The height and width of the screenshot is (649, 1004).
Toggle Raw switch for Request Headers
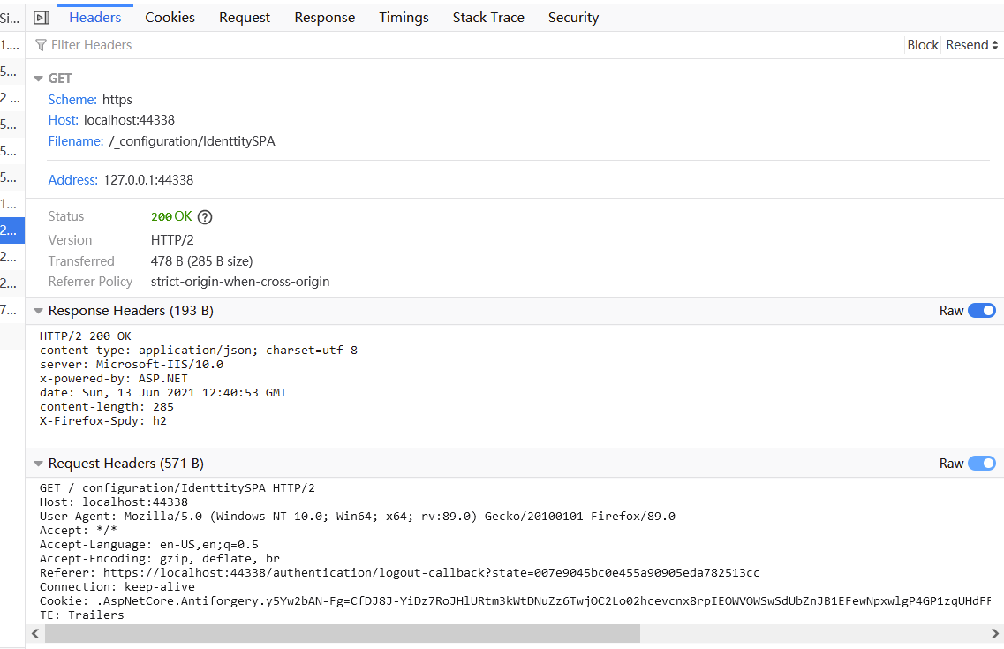pyautogui.click(x=981, y=464)
